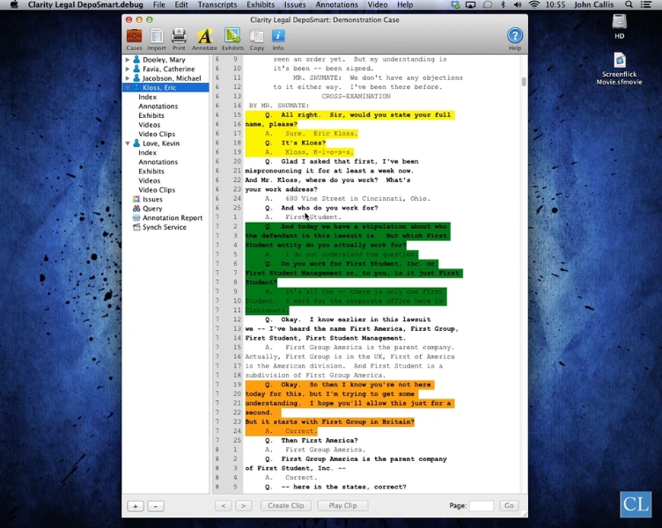Click the Issues icon in sidebar
Image resolution: width=662 pixels, height=528 pixels.
(136, 199)
